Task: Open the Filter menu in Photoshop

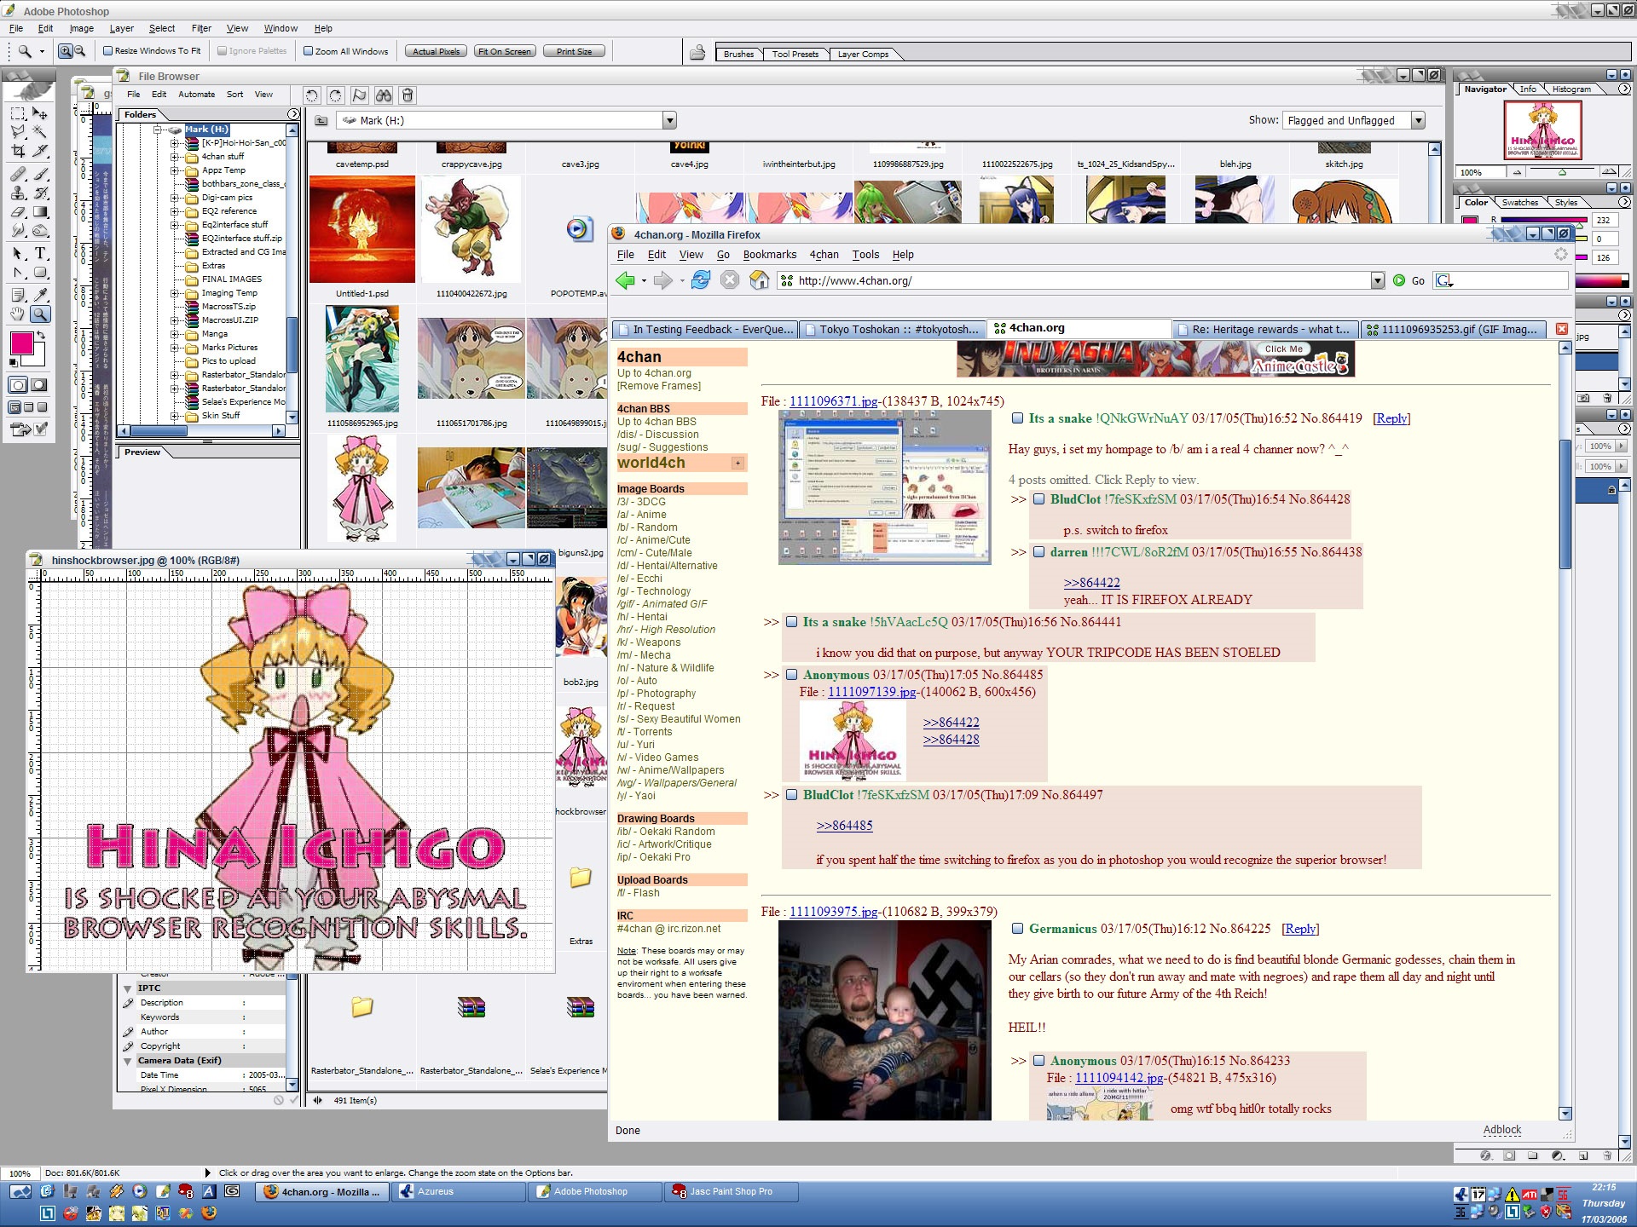Action: pyautogui.click(x=201, y=28)
